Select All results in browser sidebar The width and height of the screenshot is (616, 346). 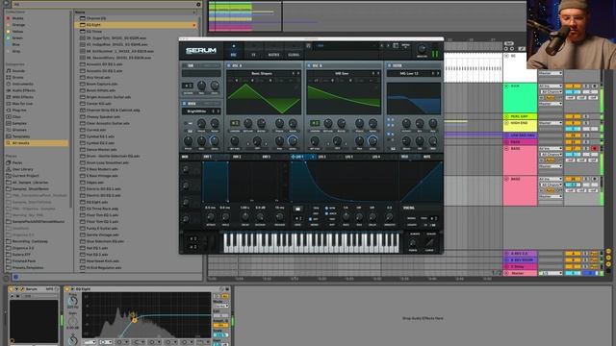37,143
